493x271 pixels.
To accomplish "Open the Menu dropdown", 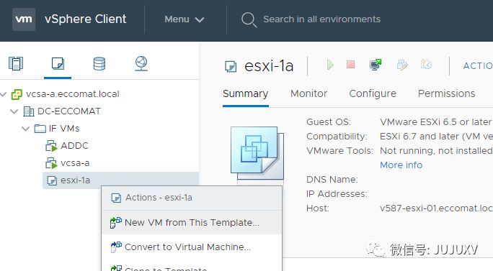I will pyautogui.click(x=185, y=19).
